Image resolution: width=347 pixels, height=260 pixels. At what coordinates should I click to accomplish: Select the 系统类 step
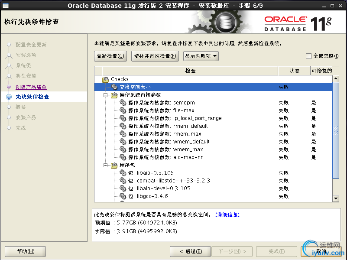click(23, 65)
